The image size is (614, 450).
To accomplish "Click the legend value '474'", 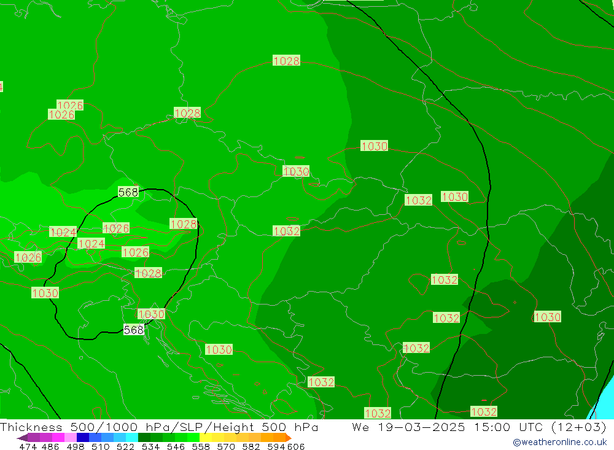I will click(x=28, y=446).
